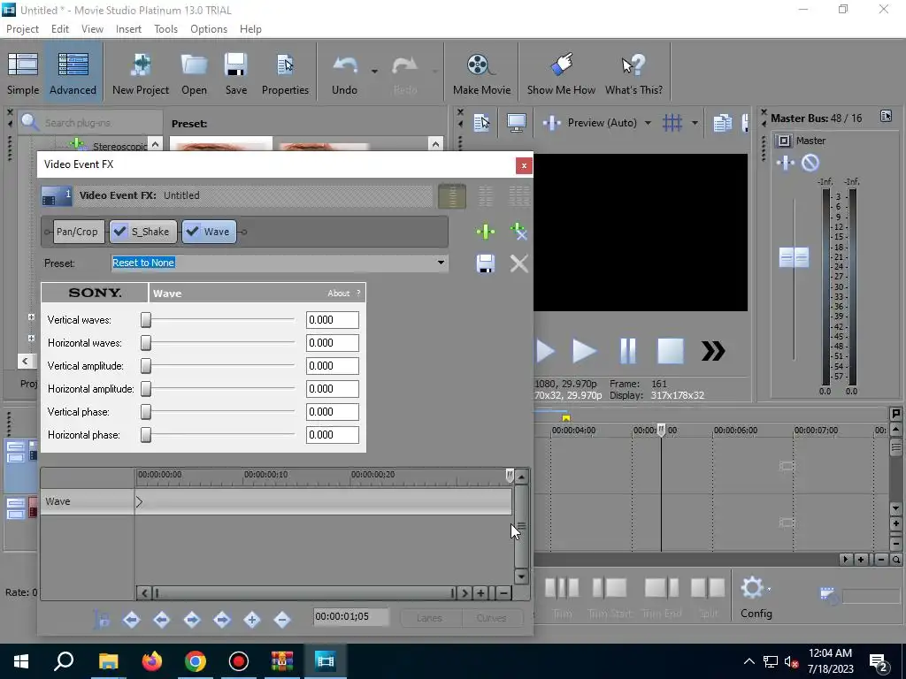The height and width of the screenshot is (679, 906).
Task: Open overlays grid dropdown arrow
Action: tap(695, 122)
